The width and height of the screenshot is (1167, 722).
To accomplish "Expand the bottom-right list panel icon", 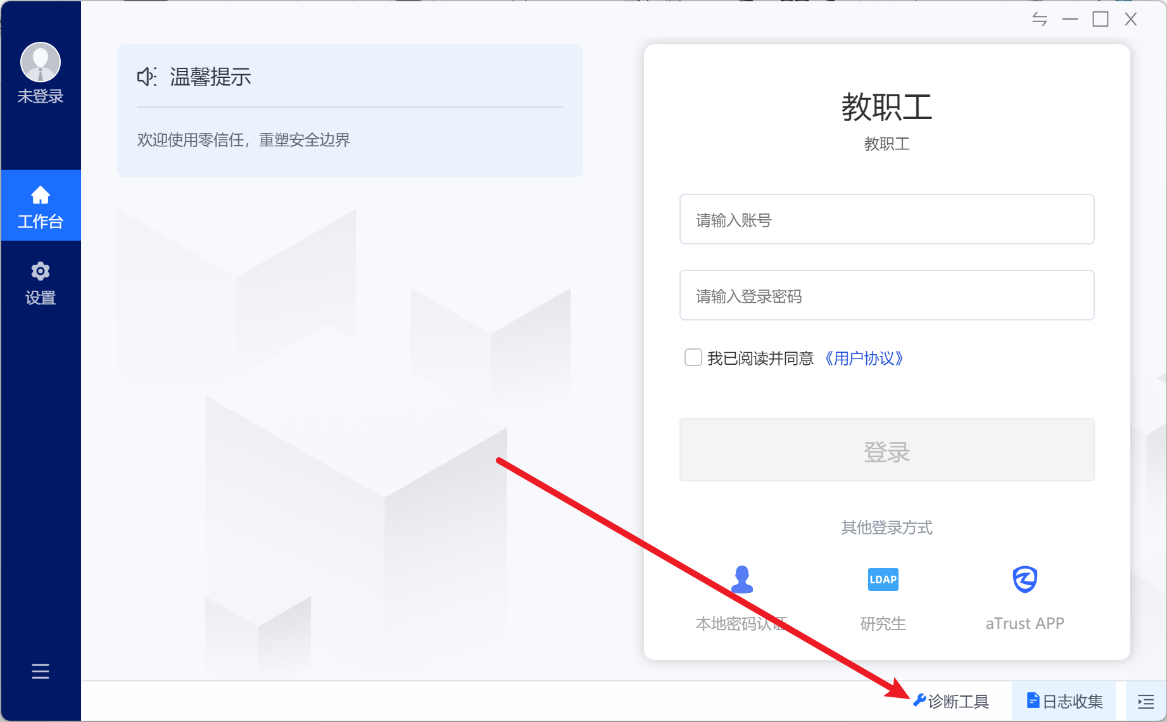I will click(1145, 701).
